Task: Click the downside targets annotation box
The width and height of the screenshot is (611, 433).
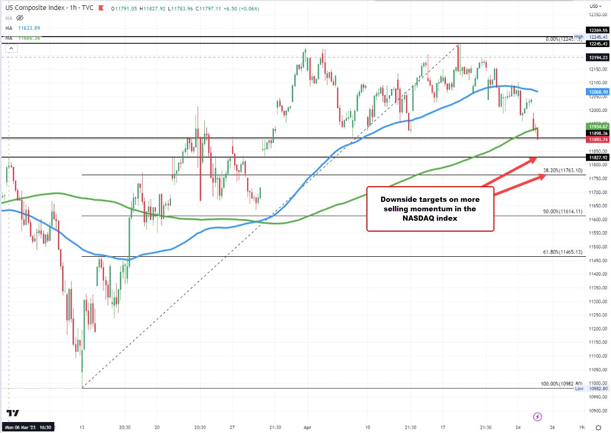Action: point(430,209)
